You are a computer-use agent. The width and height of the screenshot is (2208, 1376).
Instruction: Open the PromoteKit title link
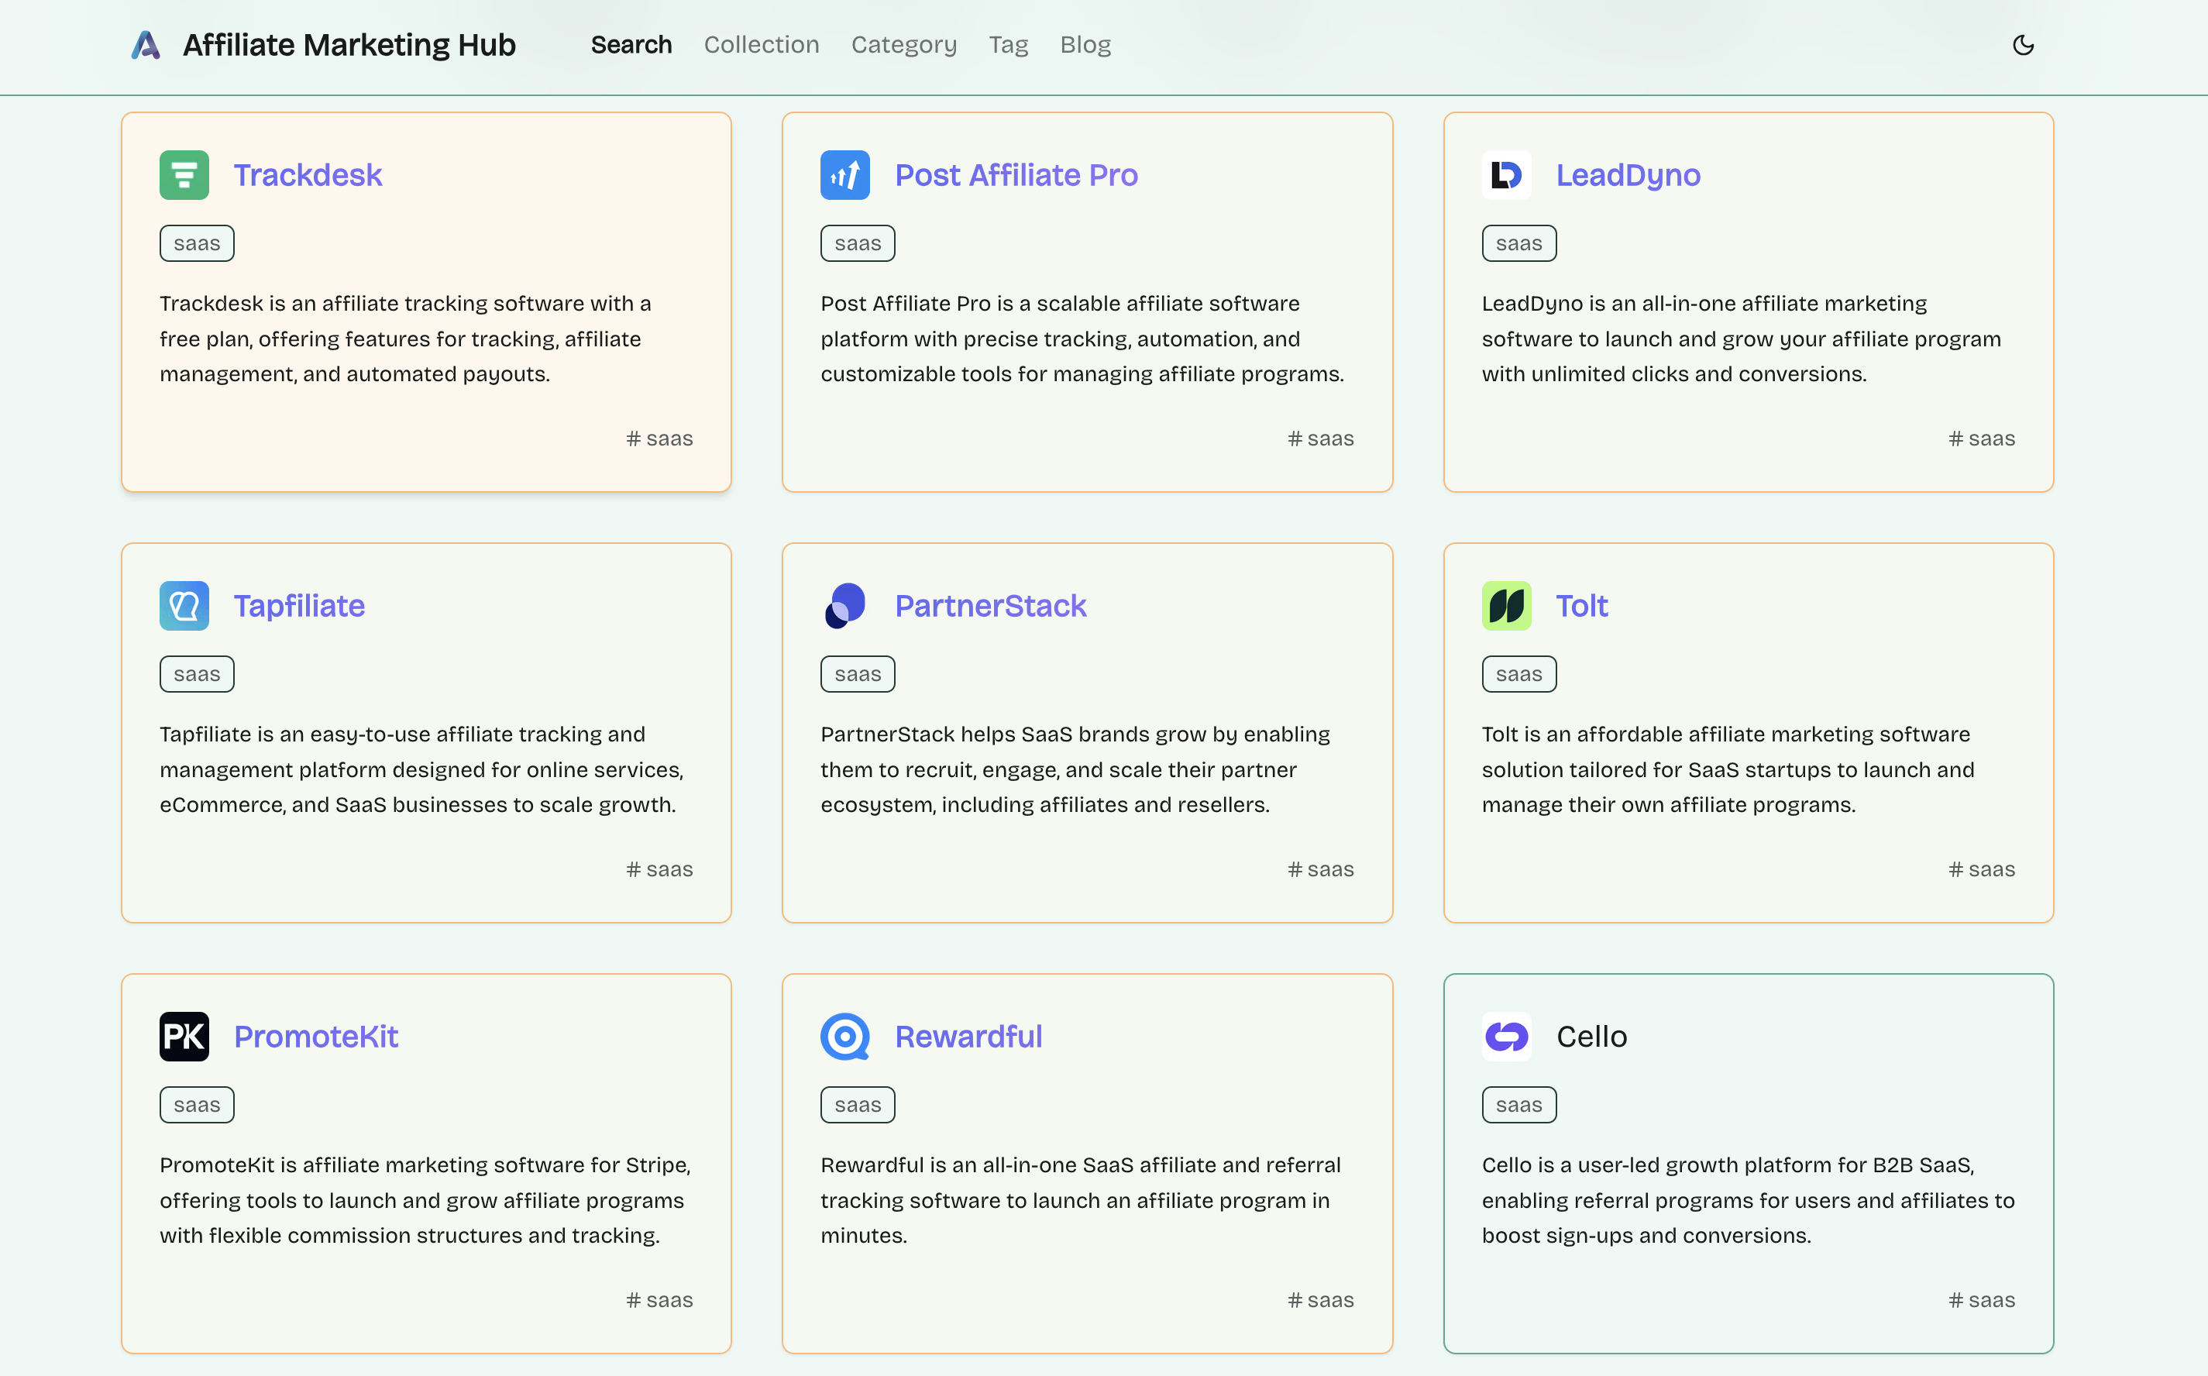point(315,1036)
